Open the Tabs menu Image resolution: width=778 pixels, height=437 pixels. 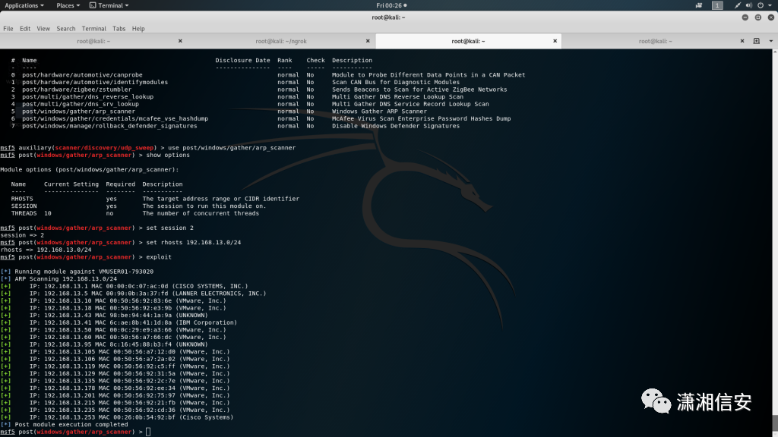119,29
